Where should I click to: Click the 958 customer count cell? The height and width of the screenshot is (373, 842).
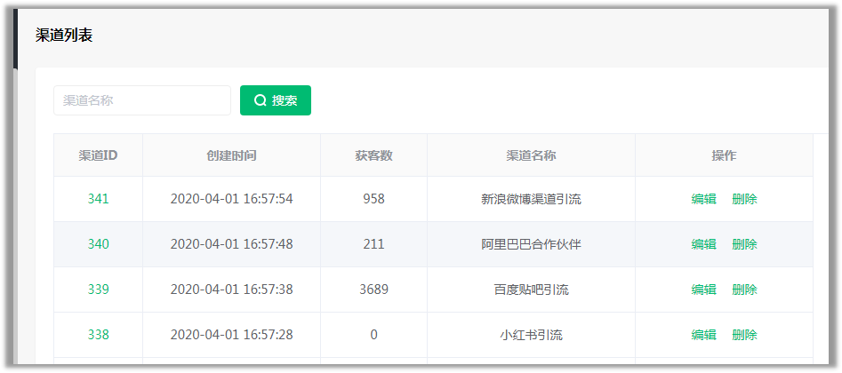pos(373,199)
